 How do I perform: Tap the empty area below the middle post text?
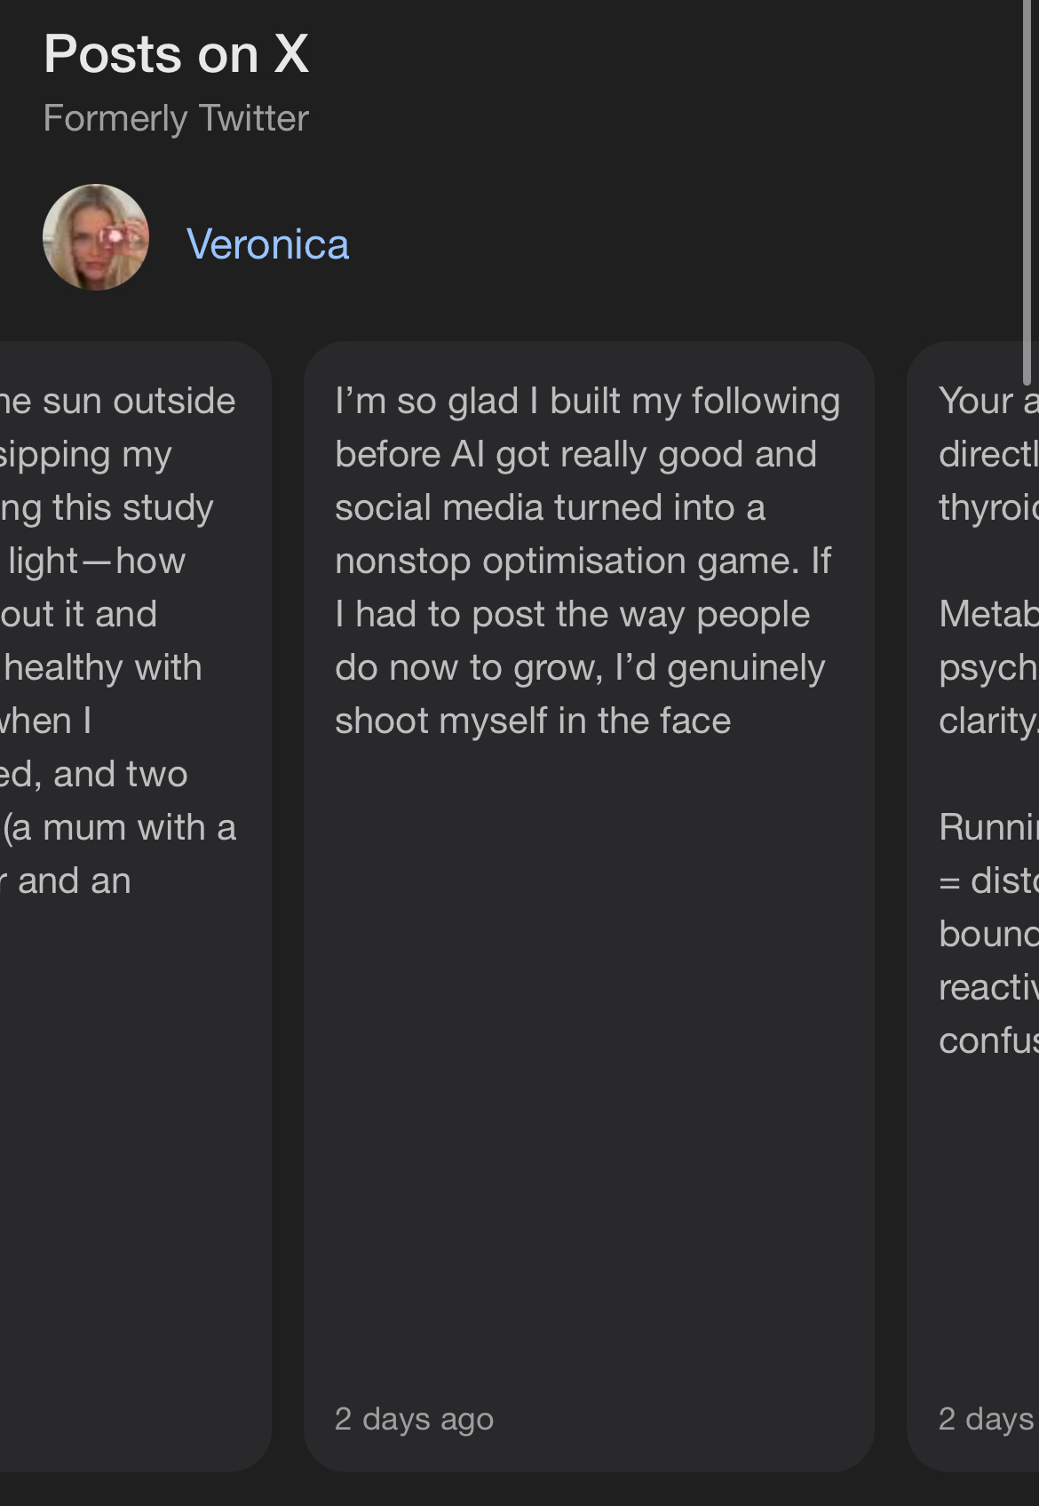(587, 1066)
